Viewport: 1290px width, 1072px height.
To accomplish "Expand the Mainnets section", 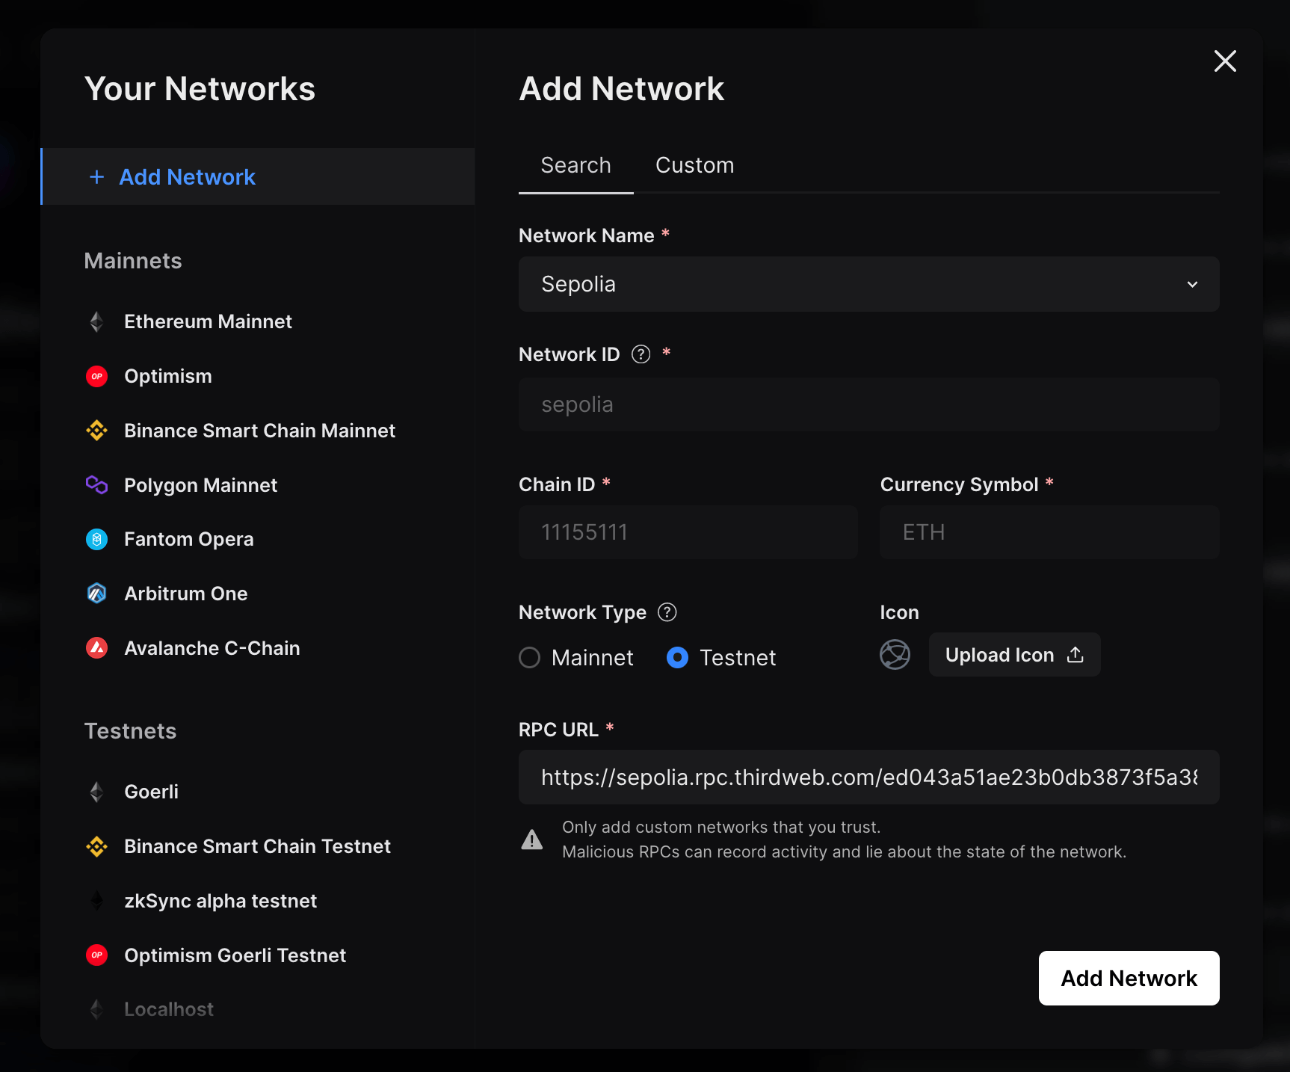I will 132,261.
